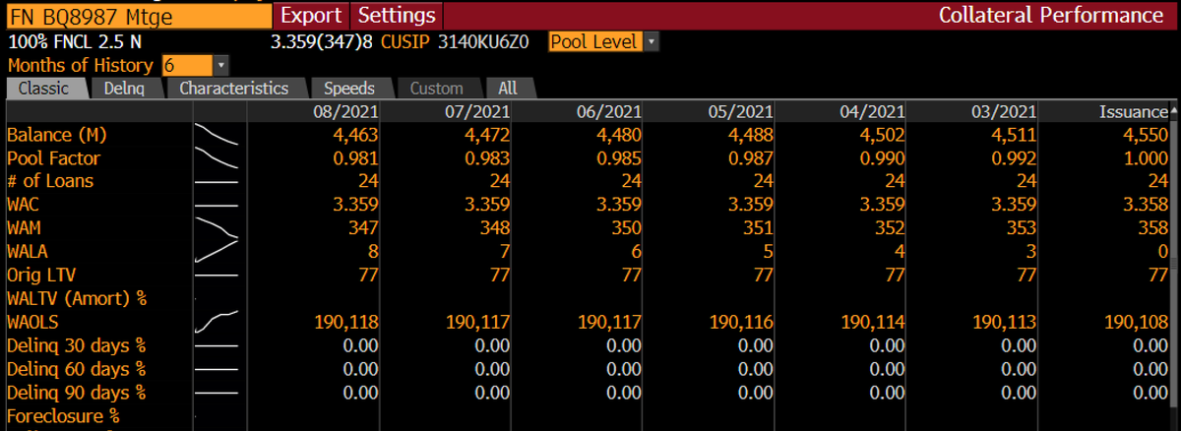Viewport: 1181px width, 431px height.
Task: Click the Orig LTV row label
Action: (42, 276)
